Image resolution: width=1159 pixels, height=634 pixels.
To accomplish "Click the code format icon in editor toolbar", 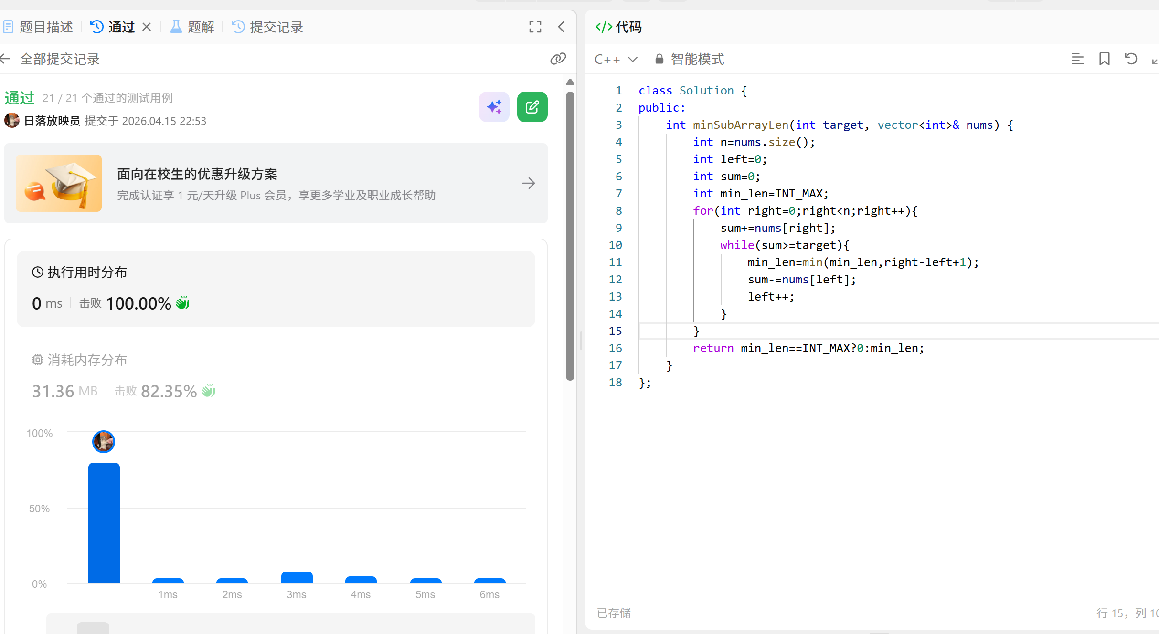I will click(1077, 59).
